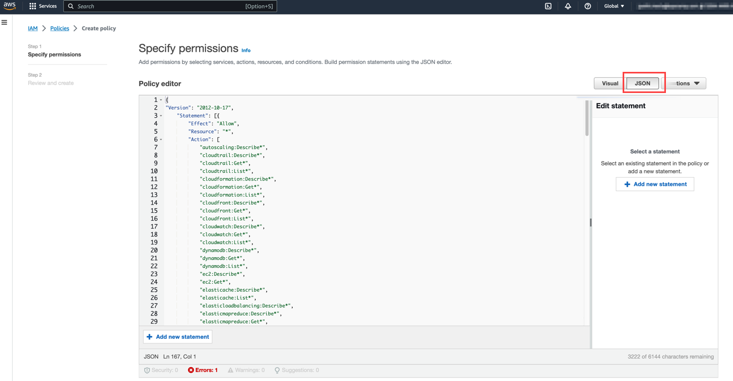The width and height of the screenshot is (733, 381).
Task: Collapse the Statement fold arrow on line 3
Action: (161, 116)
